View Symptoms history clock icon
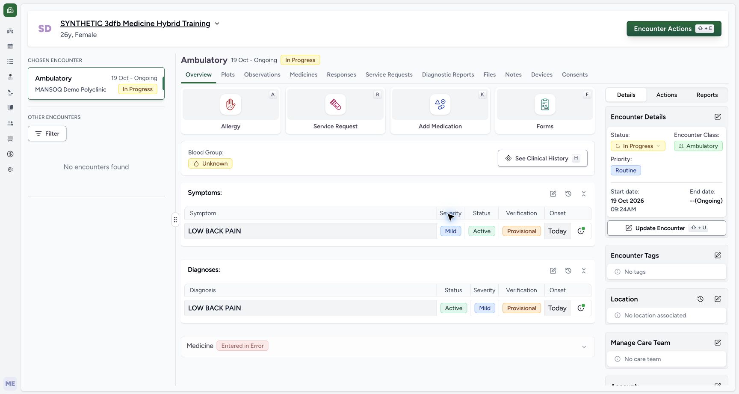739x394 pixels. click(568, 194)
